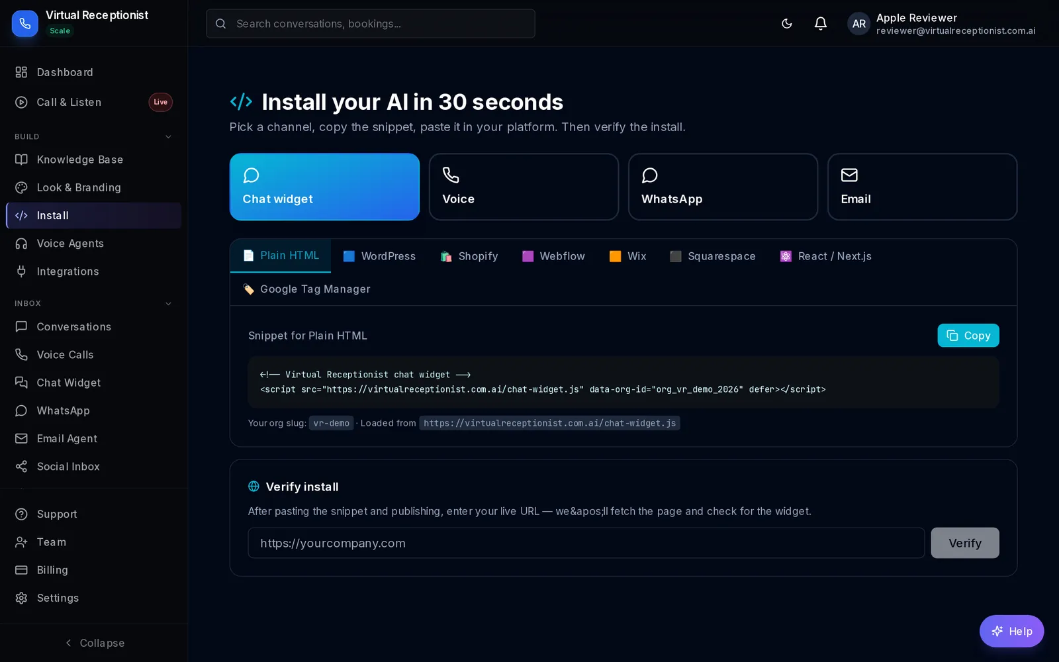The image size is (1059, 662).
Task: Click the vr-demo org slug
Action: click(x=331, y=423)
